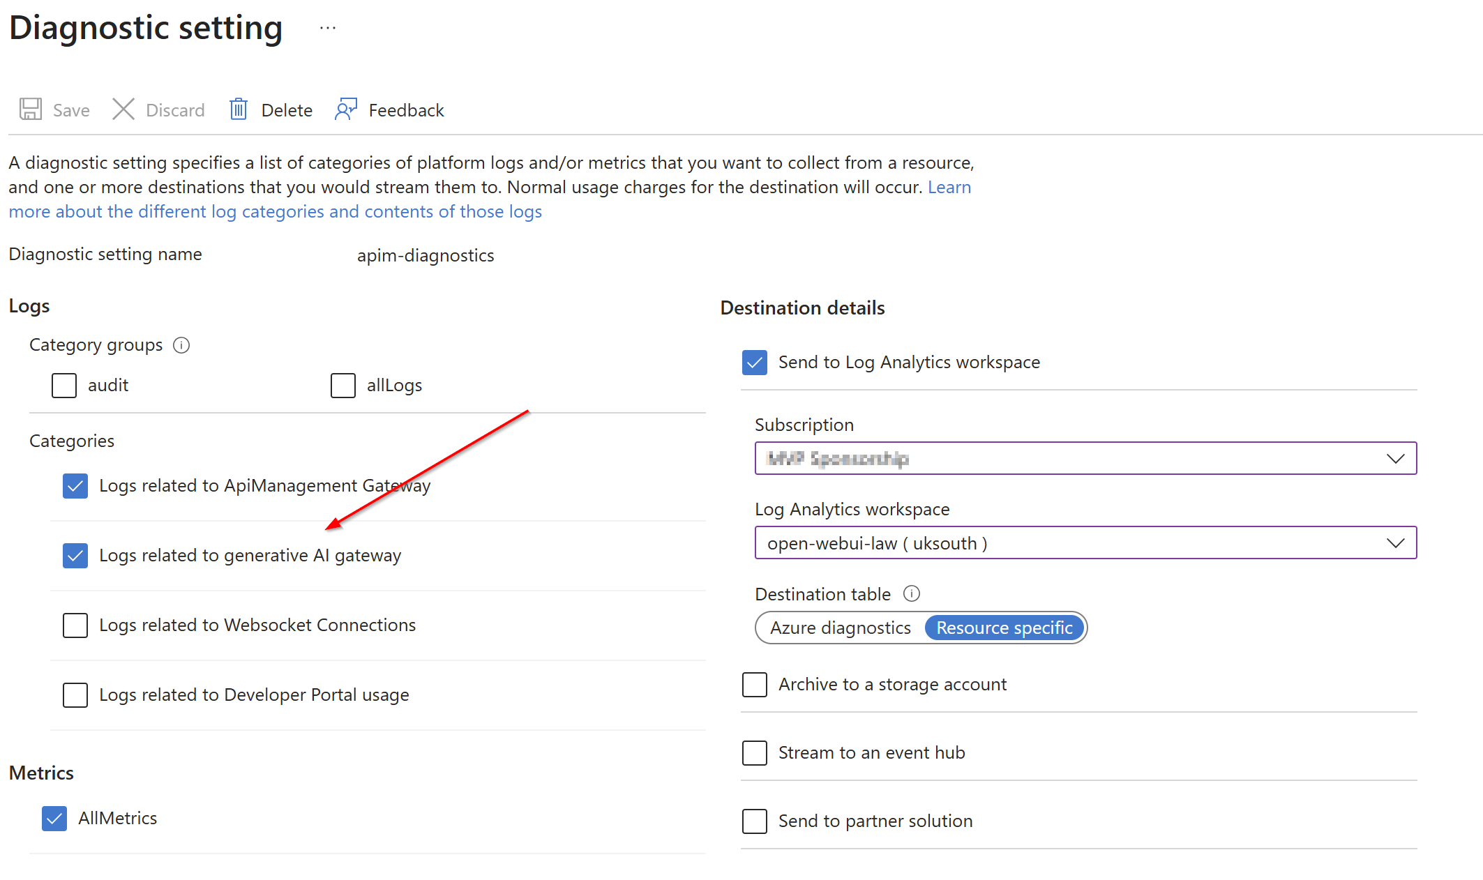This screenshot has height=880, width=1483.
Task: Click the Category groups info icon
Action: pyautogui.click(x=181, y=345)
